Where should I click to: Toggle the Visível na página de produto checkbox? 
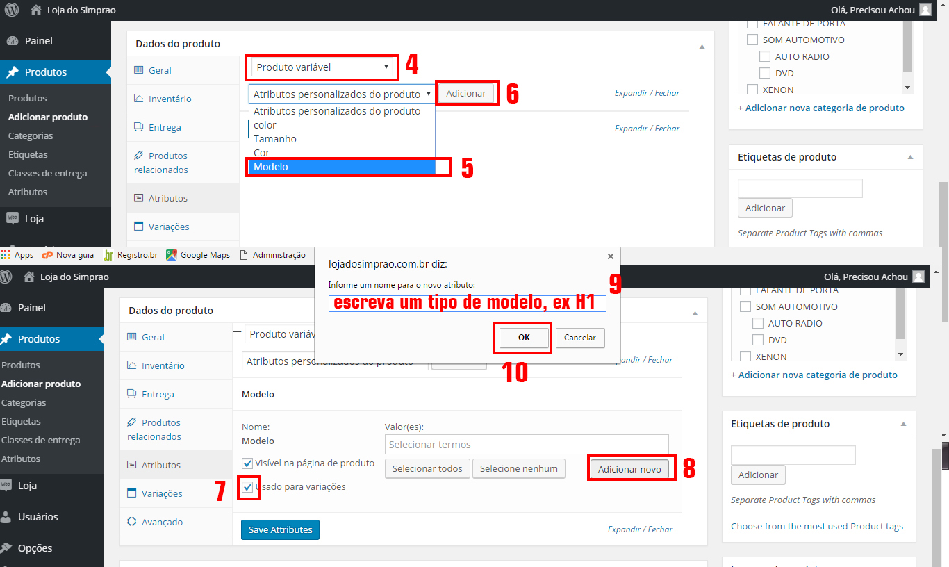pyautogui.click(x=247, y=463)
